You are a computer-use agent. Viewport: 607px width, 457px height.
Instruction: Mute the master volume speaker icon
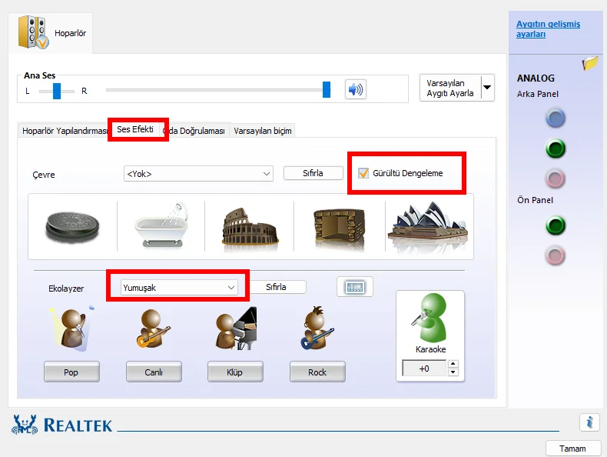[356, 89]
